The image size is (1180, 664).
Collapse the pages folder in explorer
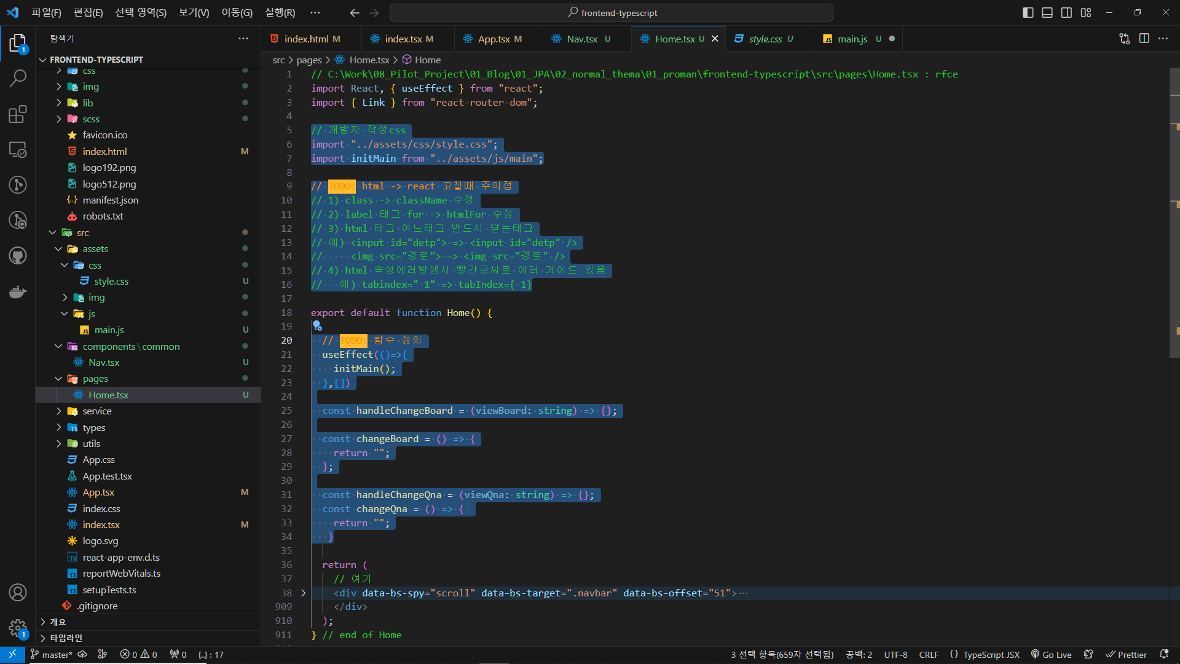tap(95, 379)
